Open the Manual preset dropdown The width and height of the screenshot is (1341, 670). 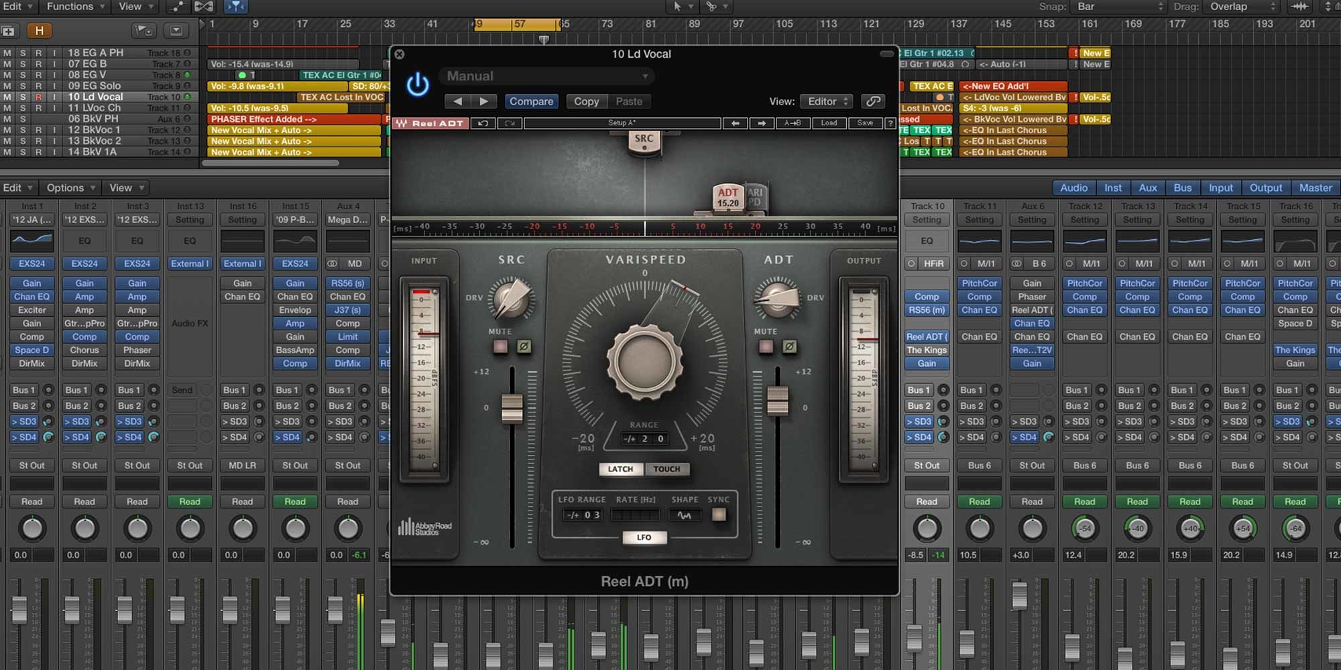547,76
